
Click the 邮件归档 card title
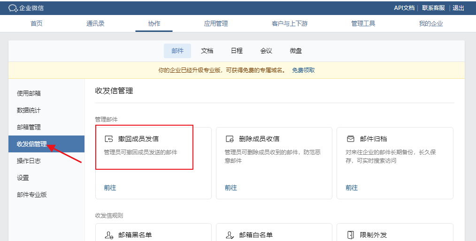(x=373, y=139)
